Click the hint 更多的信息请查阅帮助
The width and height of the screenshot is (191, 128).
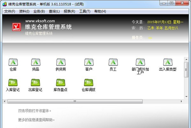point(36,120)
